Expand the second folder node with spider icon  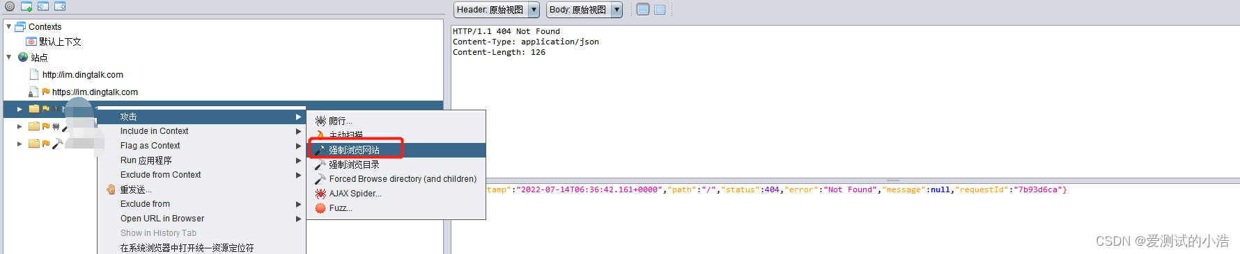[20, 126]
